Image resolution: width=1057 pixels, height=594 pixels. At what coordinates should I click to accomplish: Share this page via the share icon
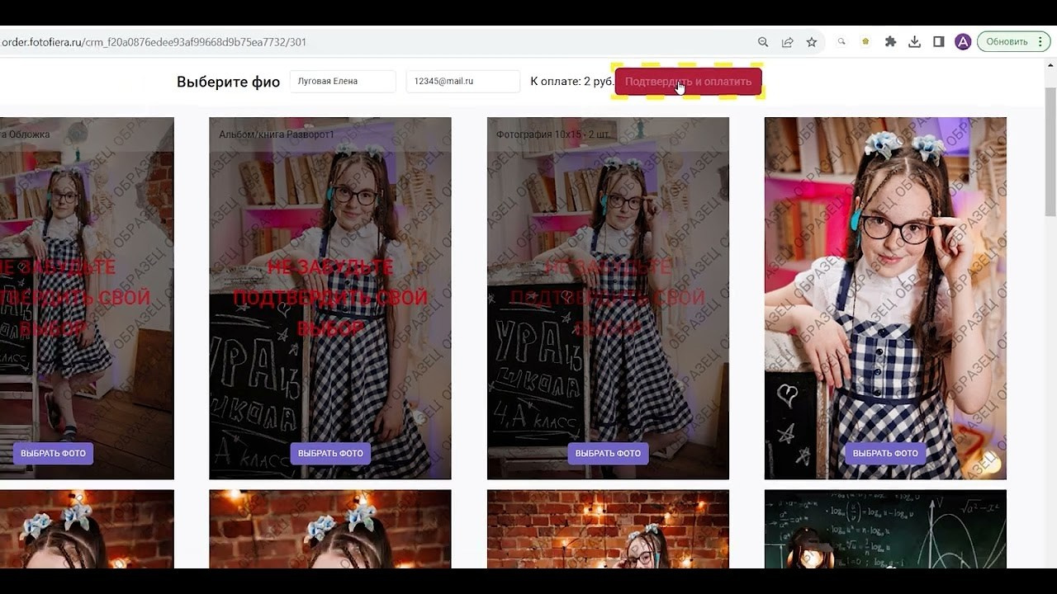point(788,42)
